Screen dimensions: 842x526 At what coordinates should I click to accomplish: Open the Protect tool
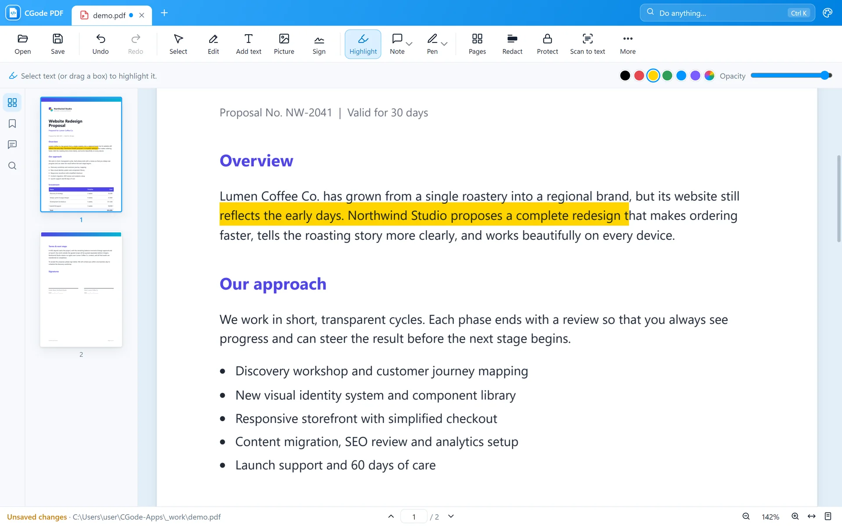(x=547, y=44)
